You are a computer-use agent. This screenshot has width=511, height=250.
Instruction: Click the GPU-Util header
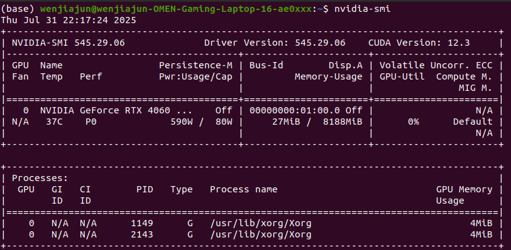[x=402, y=77]
